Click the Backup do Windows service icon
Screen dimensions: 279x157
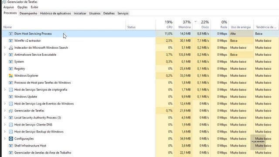pyautogui.click(x=11, y=132)
